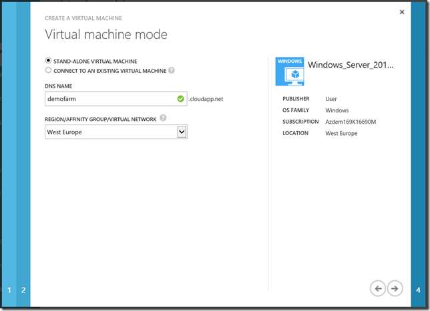Image resolution: width=430 pixels, height=311 pixels.
Task: Go back with the left arrow button
Action: pos(378,288)
